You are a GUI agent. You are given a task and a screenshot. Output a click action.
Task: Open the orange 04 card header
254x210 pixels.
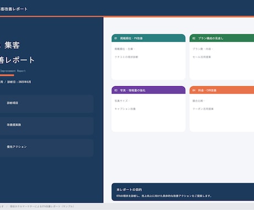[222, 90]
